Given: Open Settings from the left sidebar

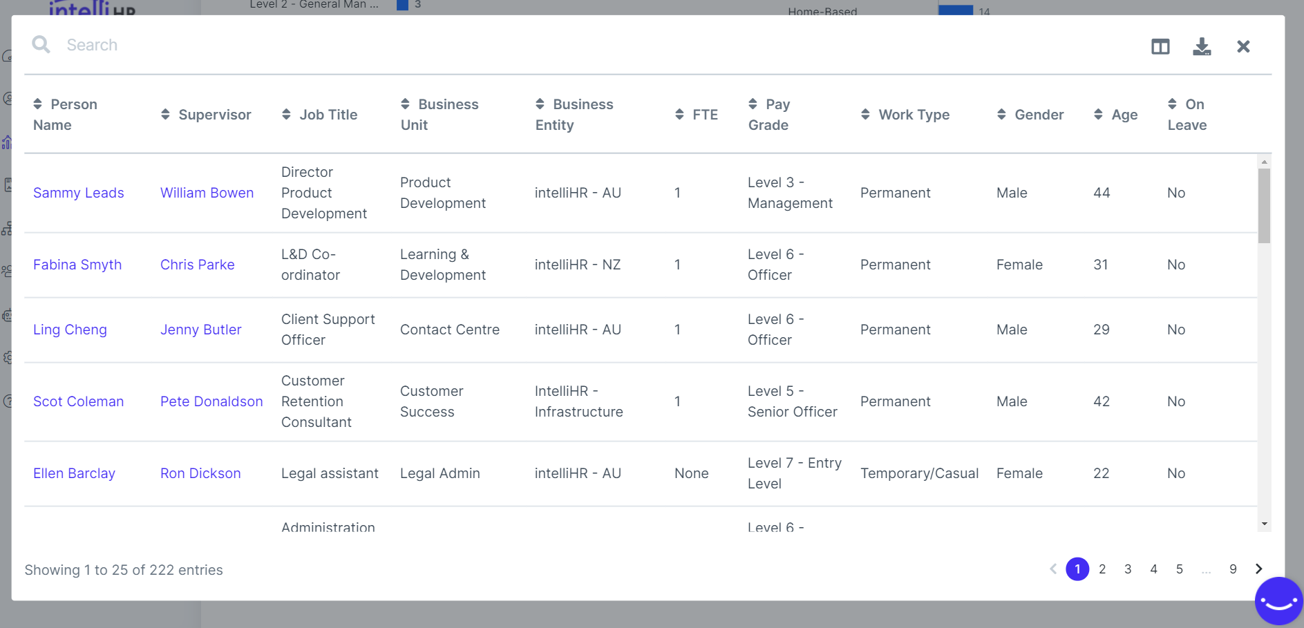Looking at the screenshot, I should 8,358.
